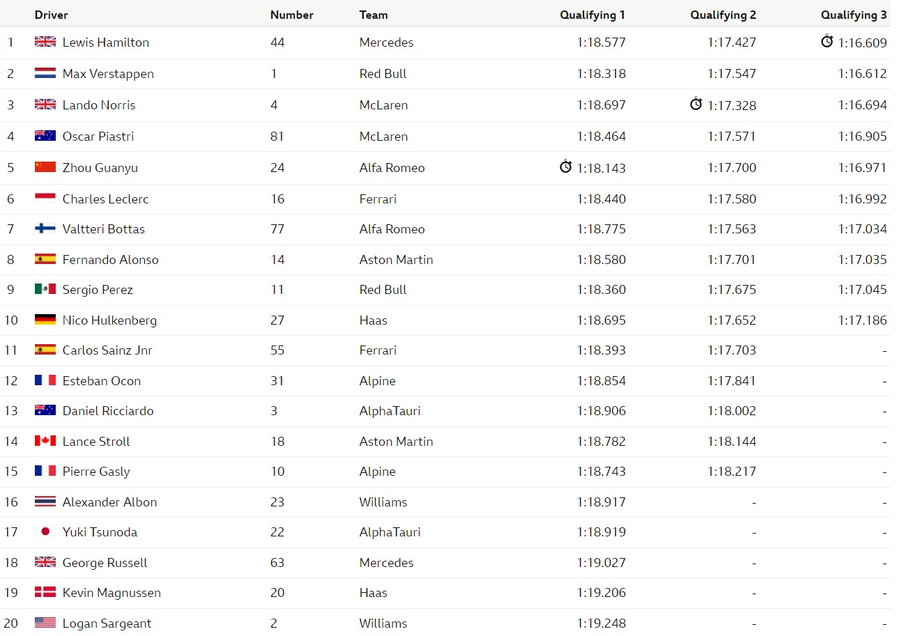The image size is (899, 636).
Task: Click the stopwatch icon by Zhou Guanyu's Qualifying 1 time
Action: coord(566,167)
